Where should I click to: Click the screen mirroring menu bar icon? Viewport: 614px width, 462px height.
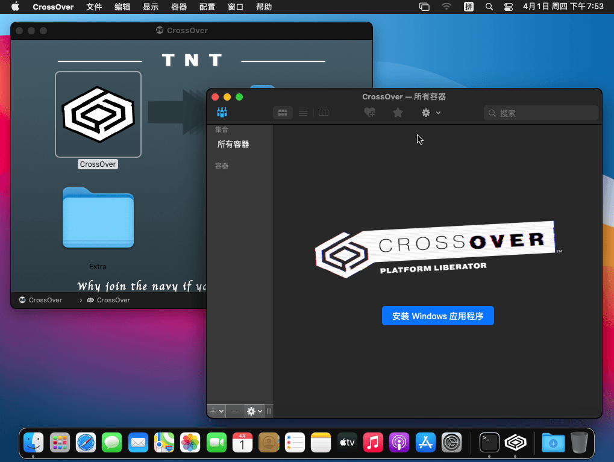pos(424,7)
